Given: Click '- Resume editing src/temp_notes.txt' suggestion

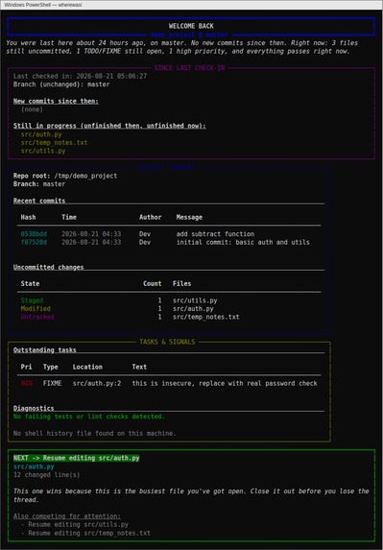Looking at the screenshot, I should click(85, 533).
